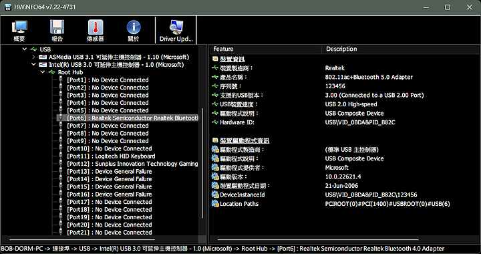Screen dimensions: 481x254
Task: Click the HWiNFO64 title bar app icon
Action: (x=7, y=7)
